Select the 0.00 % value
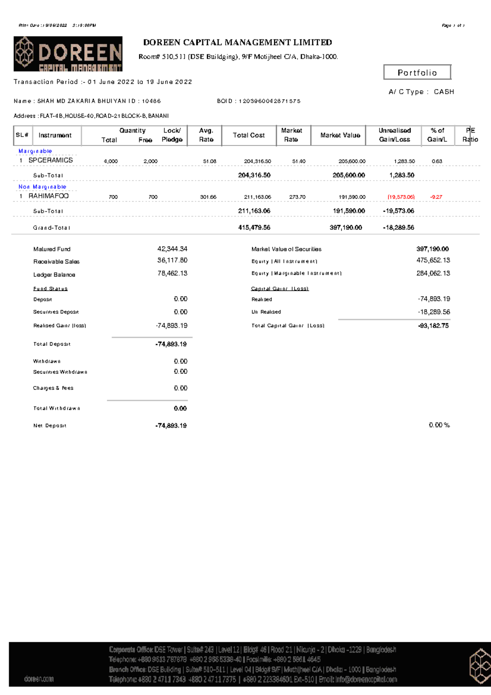Screen dimensions: 491x695 tap(439, 425)
